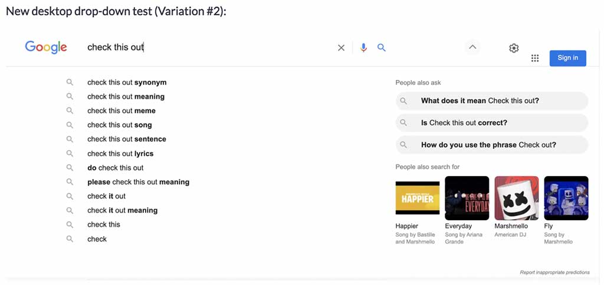Click the magnifier icon in 'What does it mean' question
This screenshot has width=604, height=285.
pos(403,101)
